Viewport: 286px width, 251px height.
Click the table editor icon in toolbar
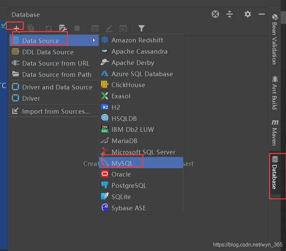(95, 28)
